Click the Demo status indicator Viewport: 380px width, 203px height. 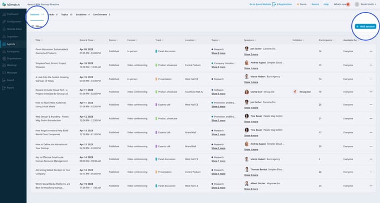tap(302, 4)
